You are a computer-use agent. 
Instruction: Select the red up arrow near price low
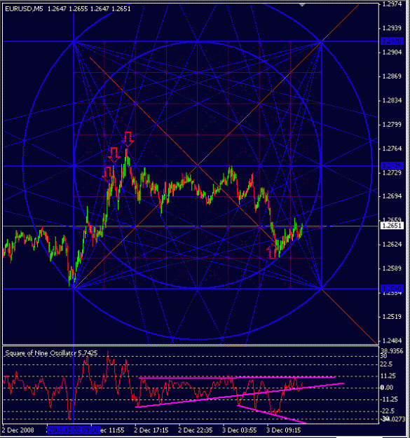pyautogui.click(x=272, y=252)
